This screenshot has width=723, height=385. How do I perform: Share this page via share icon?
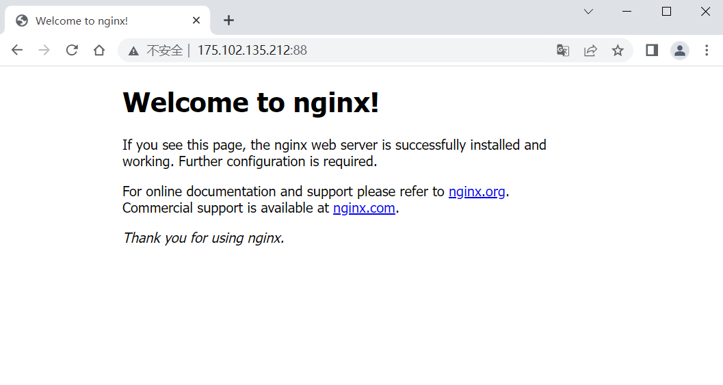[x=590, y=50]
